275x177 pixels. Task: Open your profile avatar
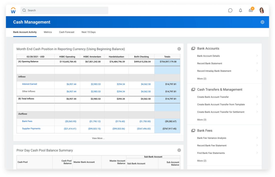click(261, 10)
